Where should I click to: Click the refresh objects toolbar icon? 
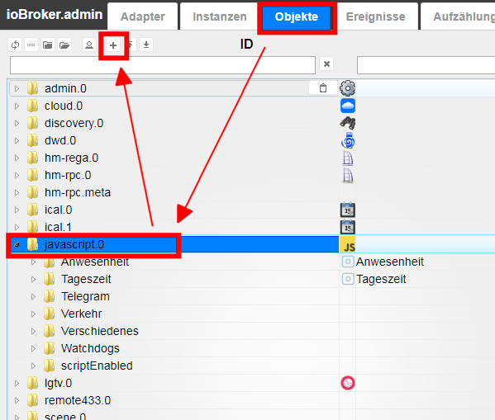[15, 45]
